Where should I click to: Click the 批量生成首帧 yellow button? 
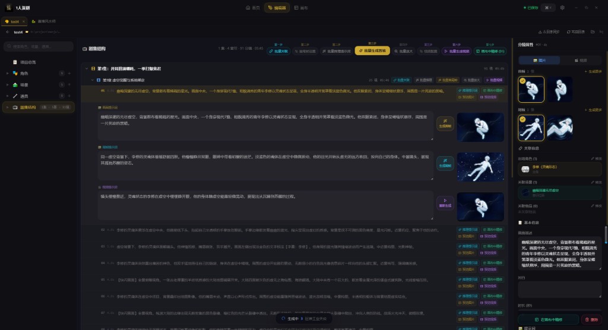372,51
